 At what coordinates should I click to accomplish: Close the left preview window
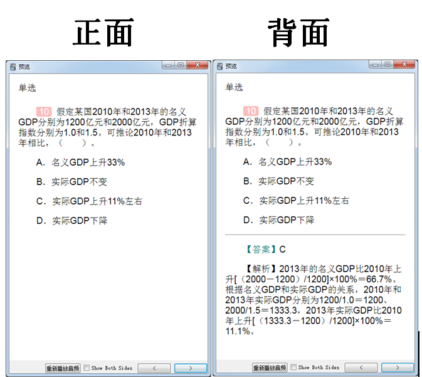pos(198,65)
